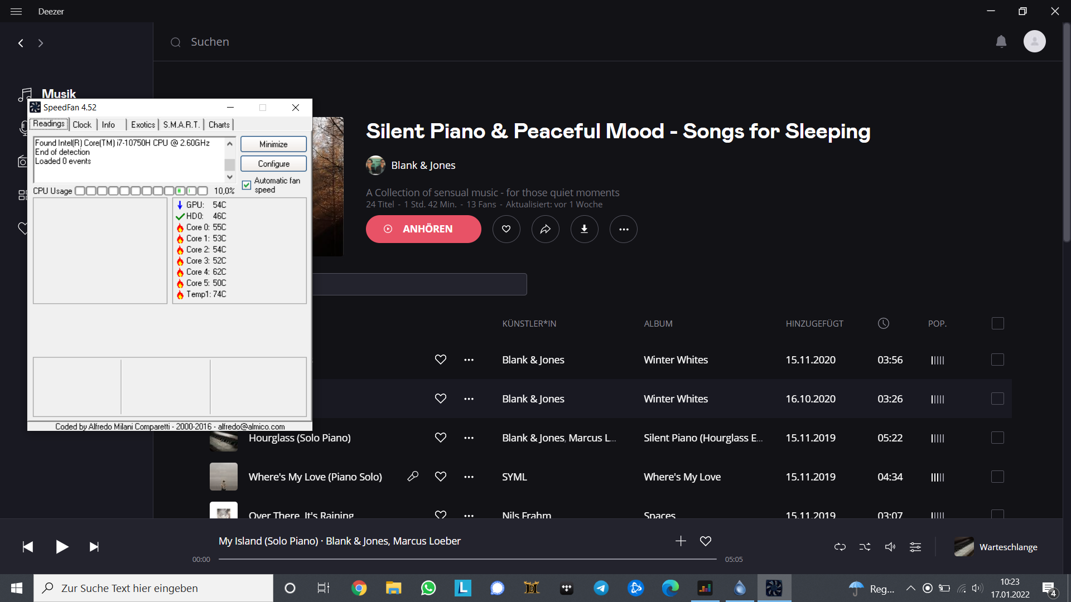Switch to SpeedFan Clock tab
The width and height of the screenshot is (1071, 602).
[82, 125]
